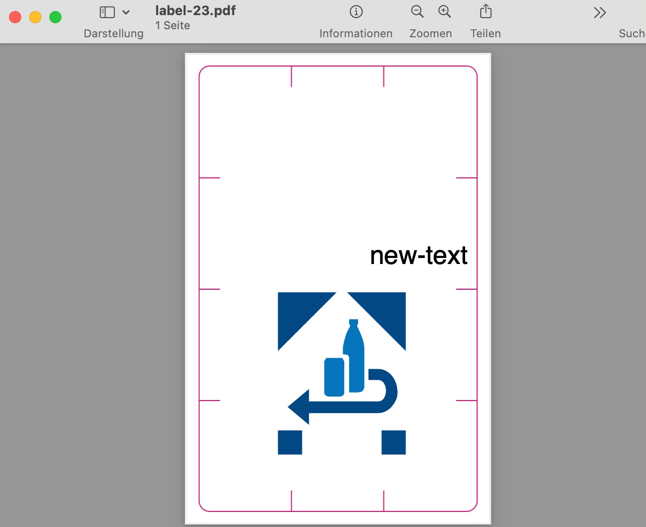Image resolution: width=646 pixels, height=527 pixels.
Task: Show the Informationen inspector
Action: point(356,12)
